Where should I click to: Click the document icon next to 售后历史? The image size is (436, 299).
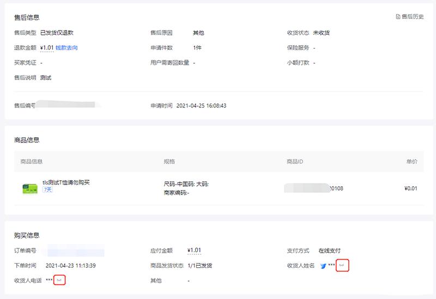click(398, 17)
